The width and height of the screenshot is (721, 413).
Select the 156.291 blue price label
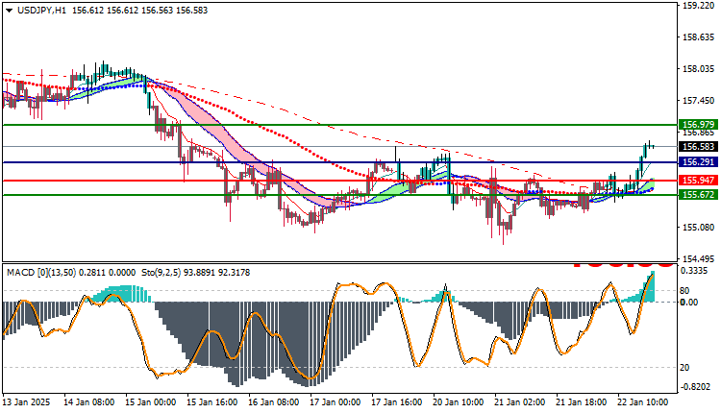coord(699,162)
